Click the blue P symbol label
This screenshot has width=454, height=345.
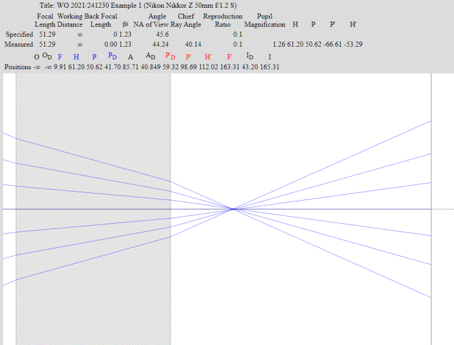(94, 57)
